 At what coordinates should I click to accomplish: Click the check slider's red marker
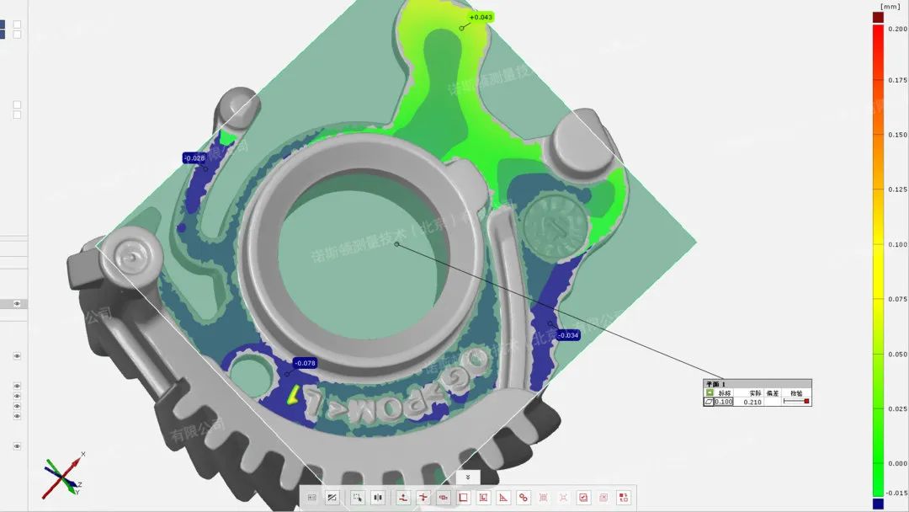pos(806,402)
